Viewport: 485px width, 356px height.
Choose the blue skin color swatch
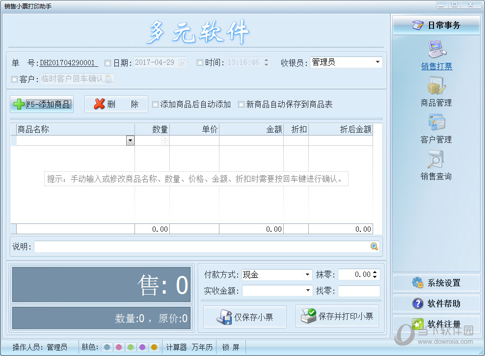tap(107, 347)
